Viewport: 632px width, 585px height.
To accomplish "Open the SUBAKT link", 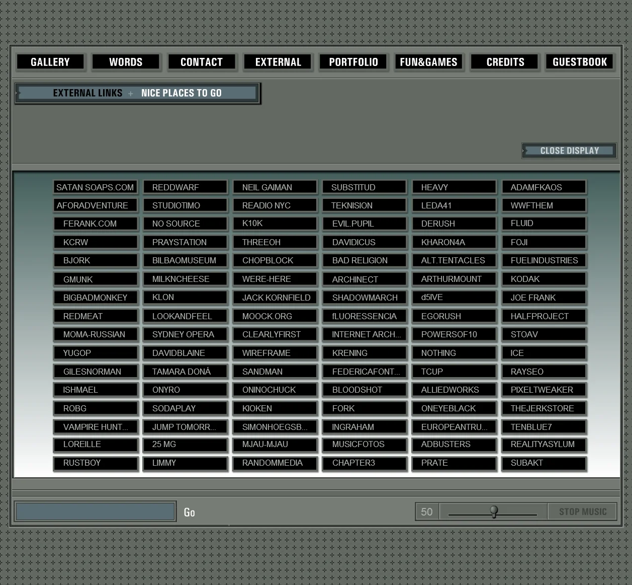I will (544, 463).
